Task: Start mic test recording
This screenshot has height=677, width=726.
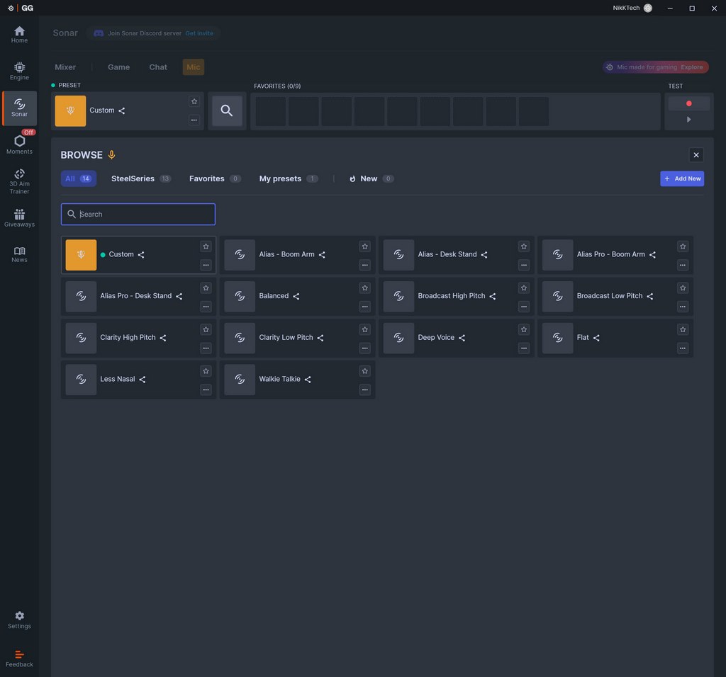Action: point(688,103)
